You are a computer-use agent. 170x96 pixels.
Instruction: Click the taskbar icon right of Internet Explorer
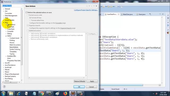pyautogui.click(x=26, y=94)
